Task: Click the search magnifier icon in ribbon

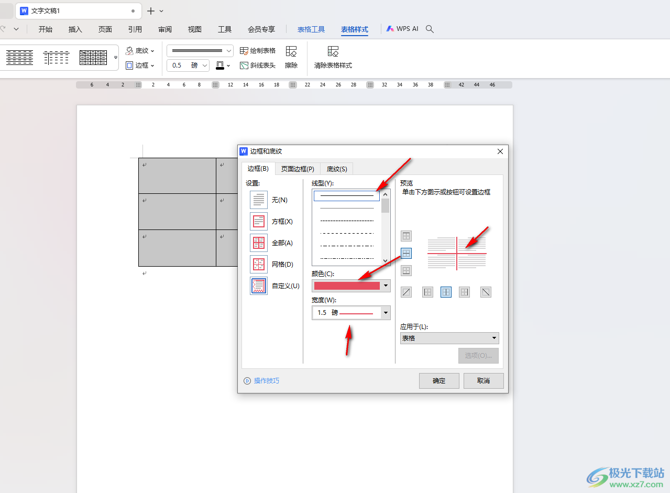Action: pos(430,29)
